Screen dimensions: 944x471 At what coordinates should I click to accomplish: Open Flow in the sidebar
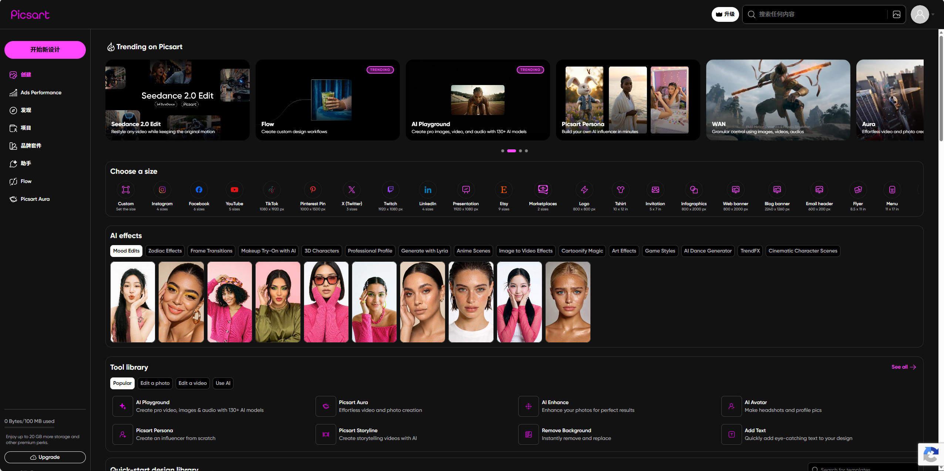[x=45, y=181]
